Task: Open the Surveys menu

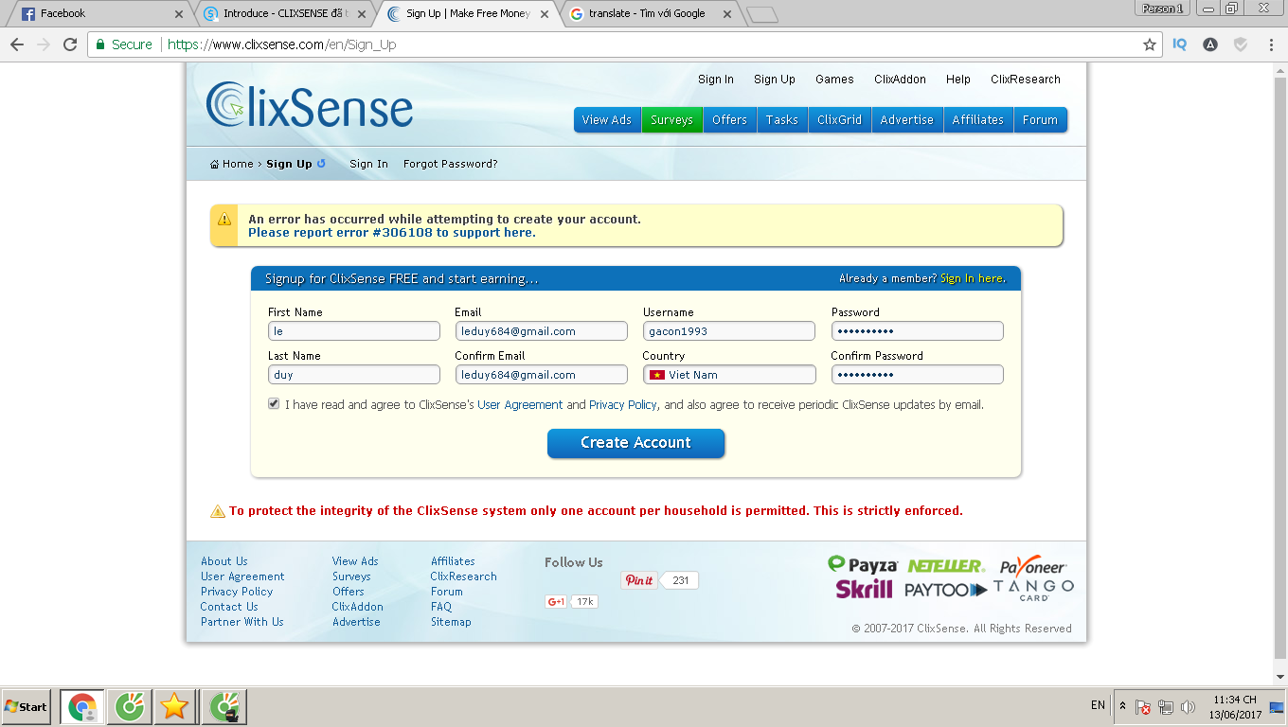Action: (671, 120)
